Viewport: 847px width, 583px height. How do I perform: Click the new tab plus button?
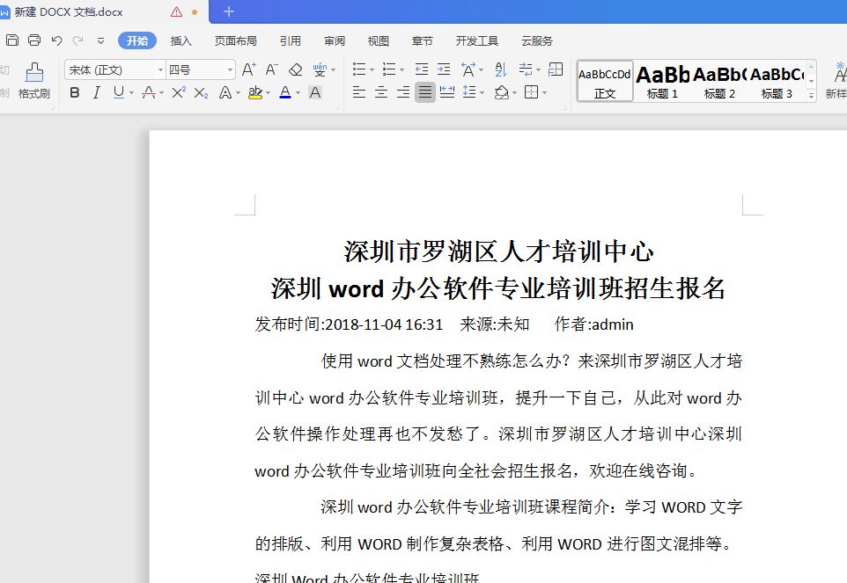(x=229, y=11)
